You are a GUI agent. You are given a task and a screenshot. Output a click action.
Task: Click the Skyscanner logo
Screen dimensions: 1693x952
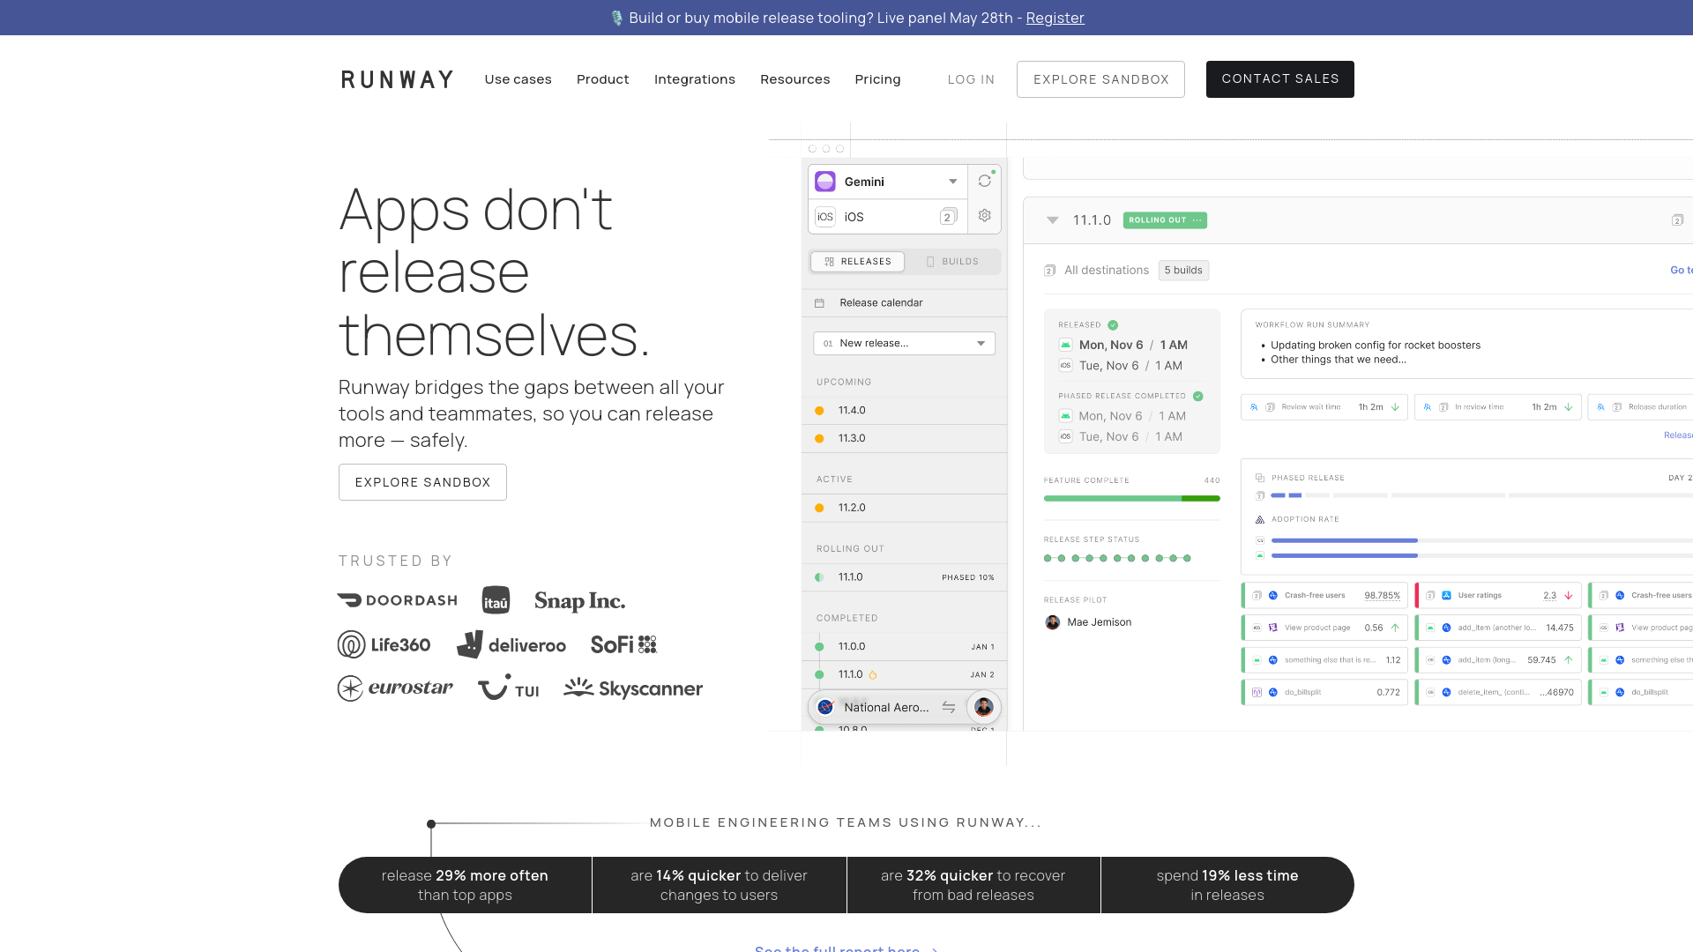633,688
